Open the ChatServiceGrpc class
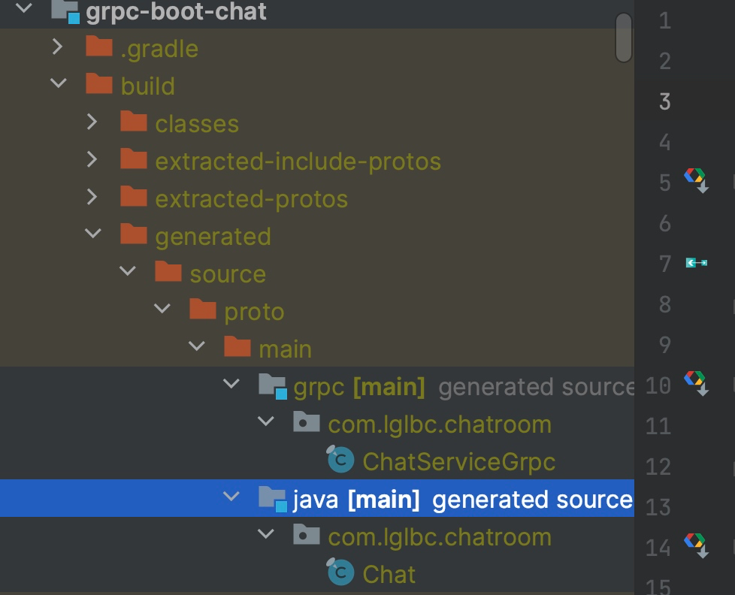This screenshot has width=735, height=595. pyautogui.click(x=458, y=462)
